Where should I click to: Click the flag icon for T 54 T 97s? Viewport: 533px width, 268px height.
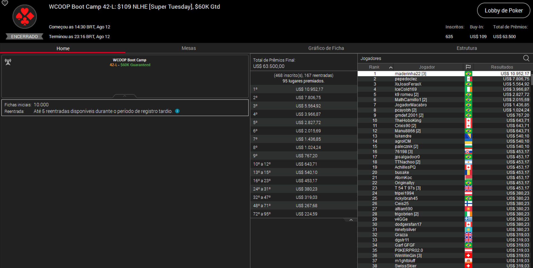pyautogui.click(x=468, y=188)
